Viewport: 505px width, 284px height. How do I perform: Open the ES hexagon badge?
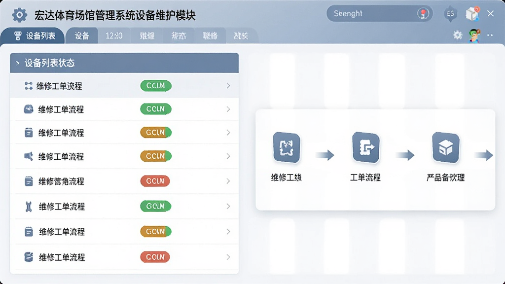tap(450, 14)
